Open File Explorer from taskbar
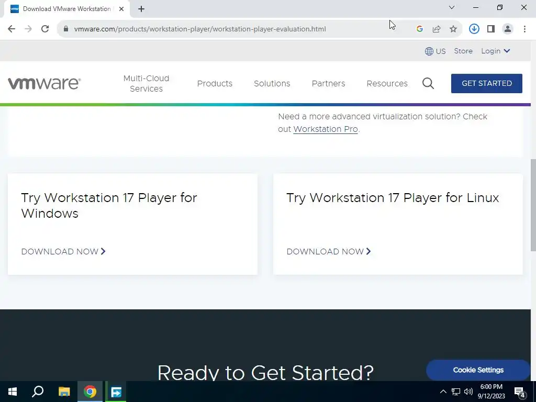The width and height of the screenshot is (536, 402). tap(64, 392)
